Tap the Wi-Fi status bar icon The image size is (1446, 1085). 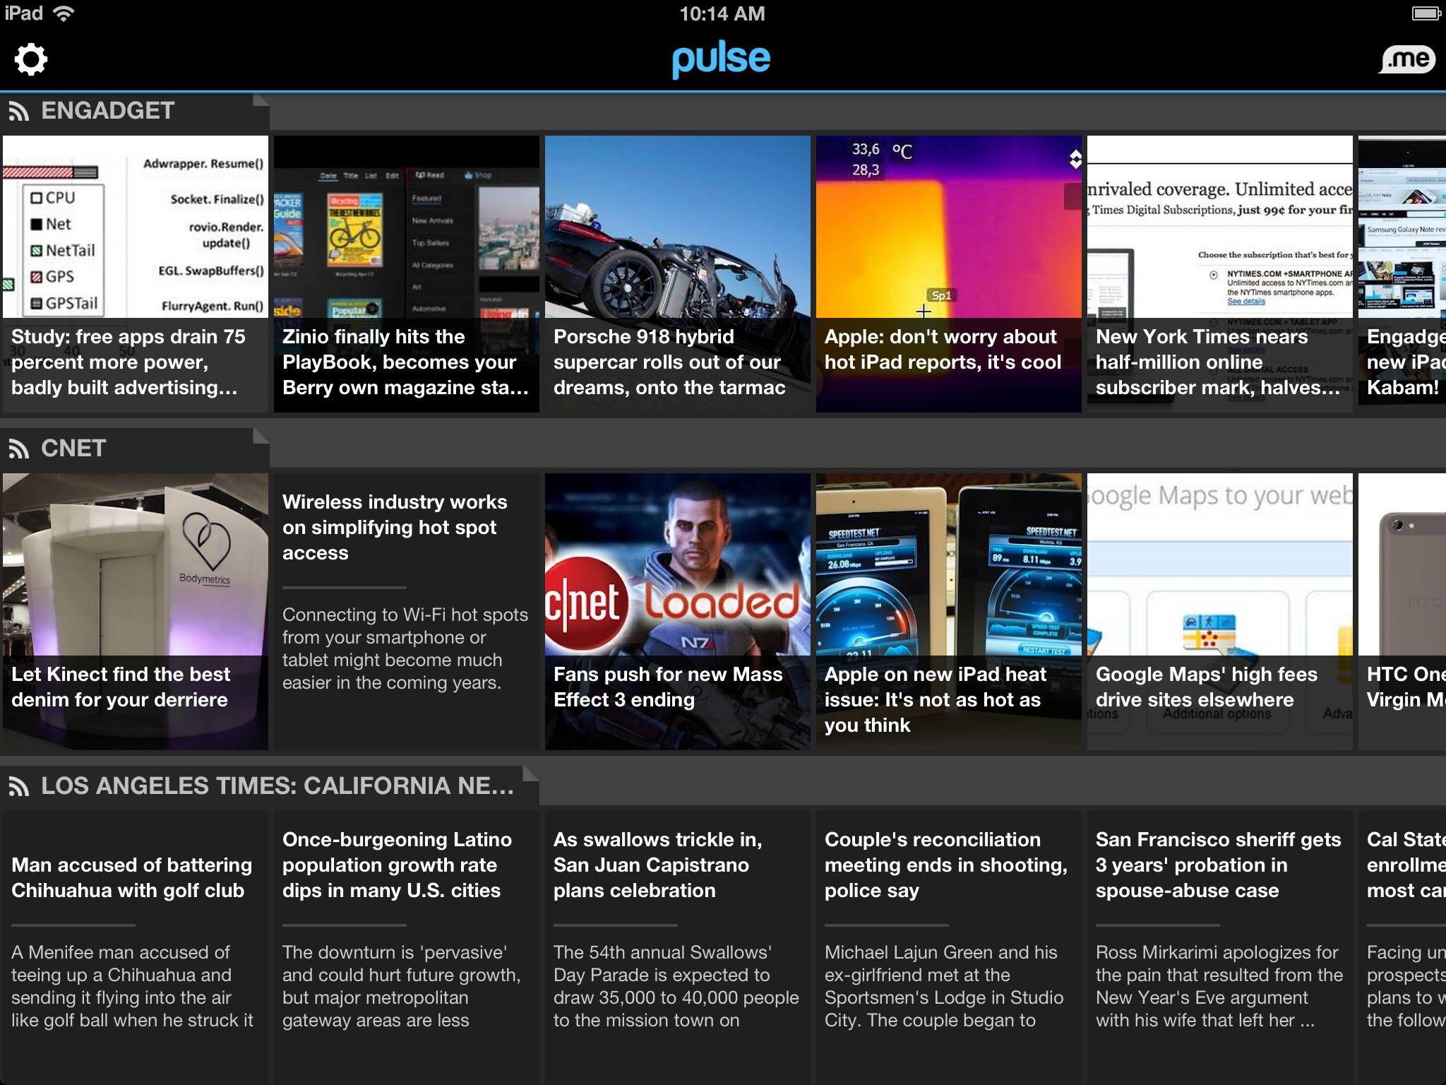[x=64, y=13]
